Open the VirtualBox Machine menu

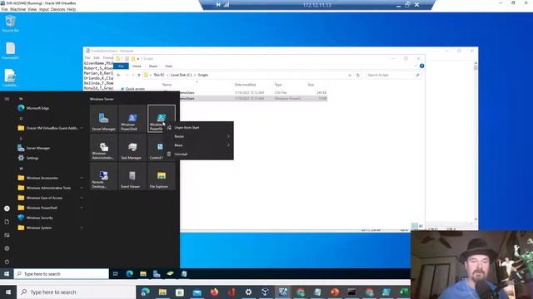point(18,9)
